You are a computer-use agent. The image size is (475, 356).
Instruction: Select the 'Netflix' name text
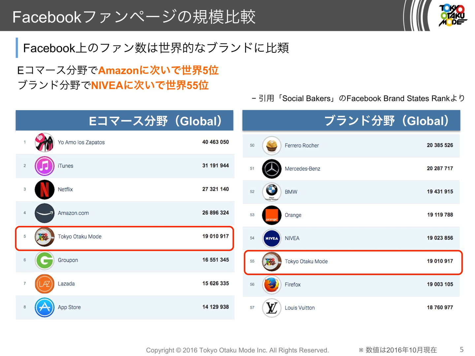pos(65,190)
